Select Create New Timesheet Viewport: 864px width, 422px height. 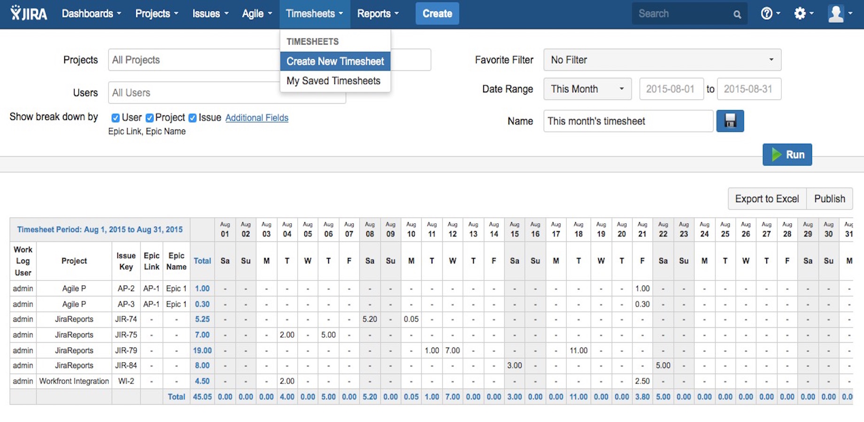coord(335,61)
